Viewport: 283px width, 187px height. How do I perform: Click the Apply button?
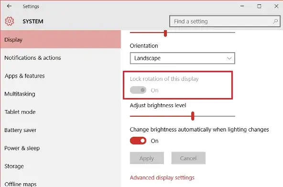point(147,158)
